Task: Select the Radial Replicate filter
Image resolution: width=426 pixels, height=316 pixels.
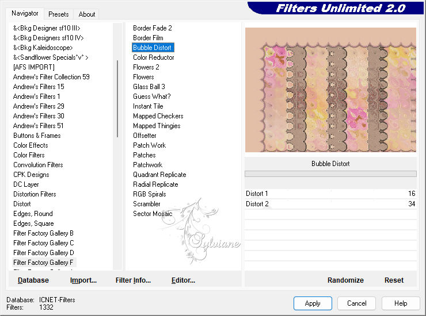Action: point(155,184)
